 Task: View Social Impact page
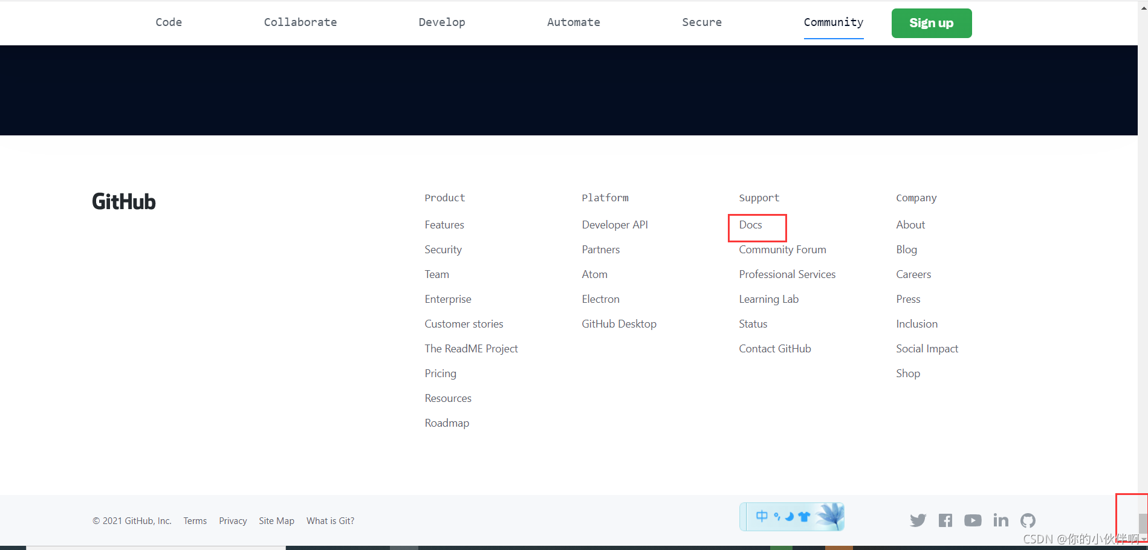(927, 349)
